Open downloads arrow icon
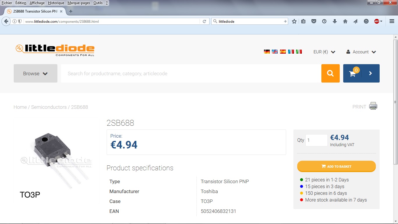The image size is (398, 224). click(335, 21)
